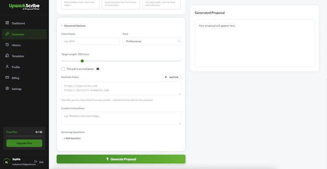This screenshot has height=169, width=327.
Task: Collapse the Advanced Options section
Action: coord(74,26)
